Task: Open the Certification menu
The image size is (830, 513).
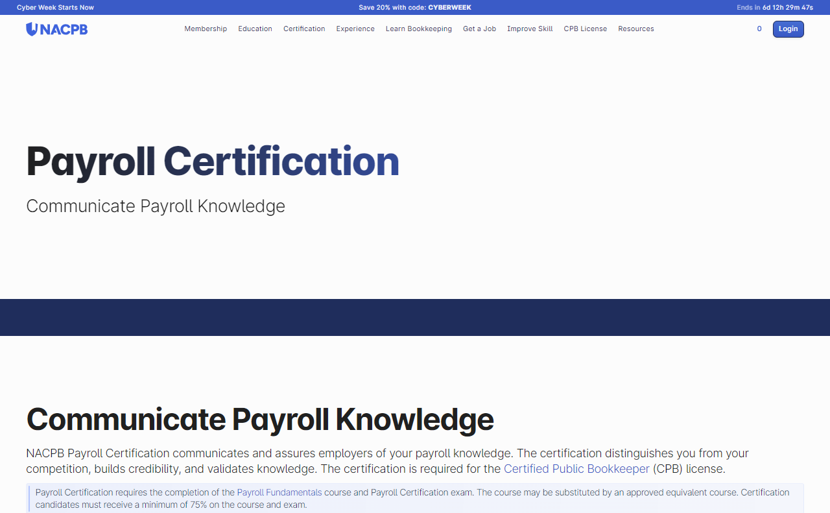Action: tap(304, 29)
